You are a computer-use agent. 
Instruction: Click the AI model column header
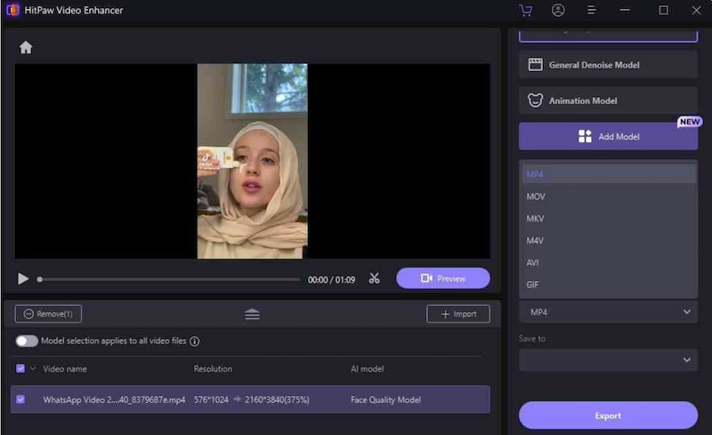(x=367, y=368)
